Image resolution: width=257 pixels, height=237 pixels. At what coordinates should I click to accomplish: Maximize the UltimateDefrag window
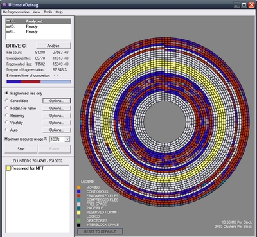(244, 5)
